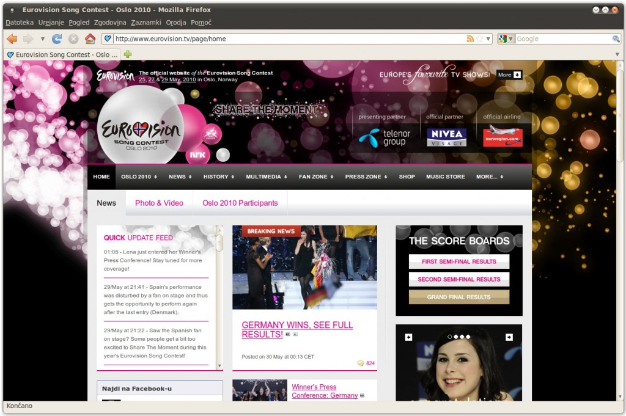Open the MUSIC STORE navigation link
This screenshot has height=416, width=626.
(x=445, y=177)
